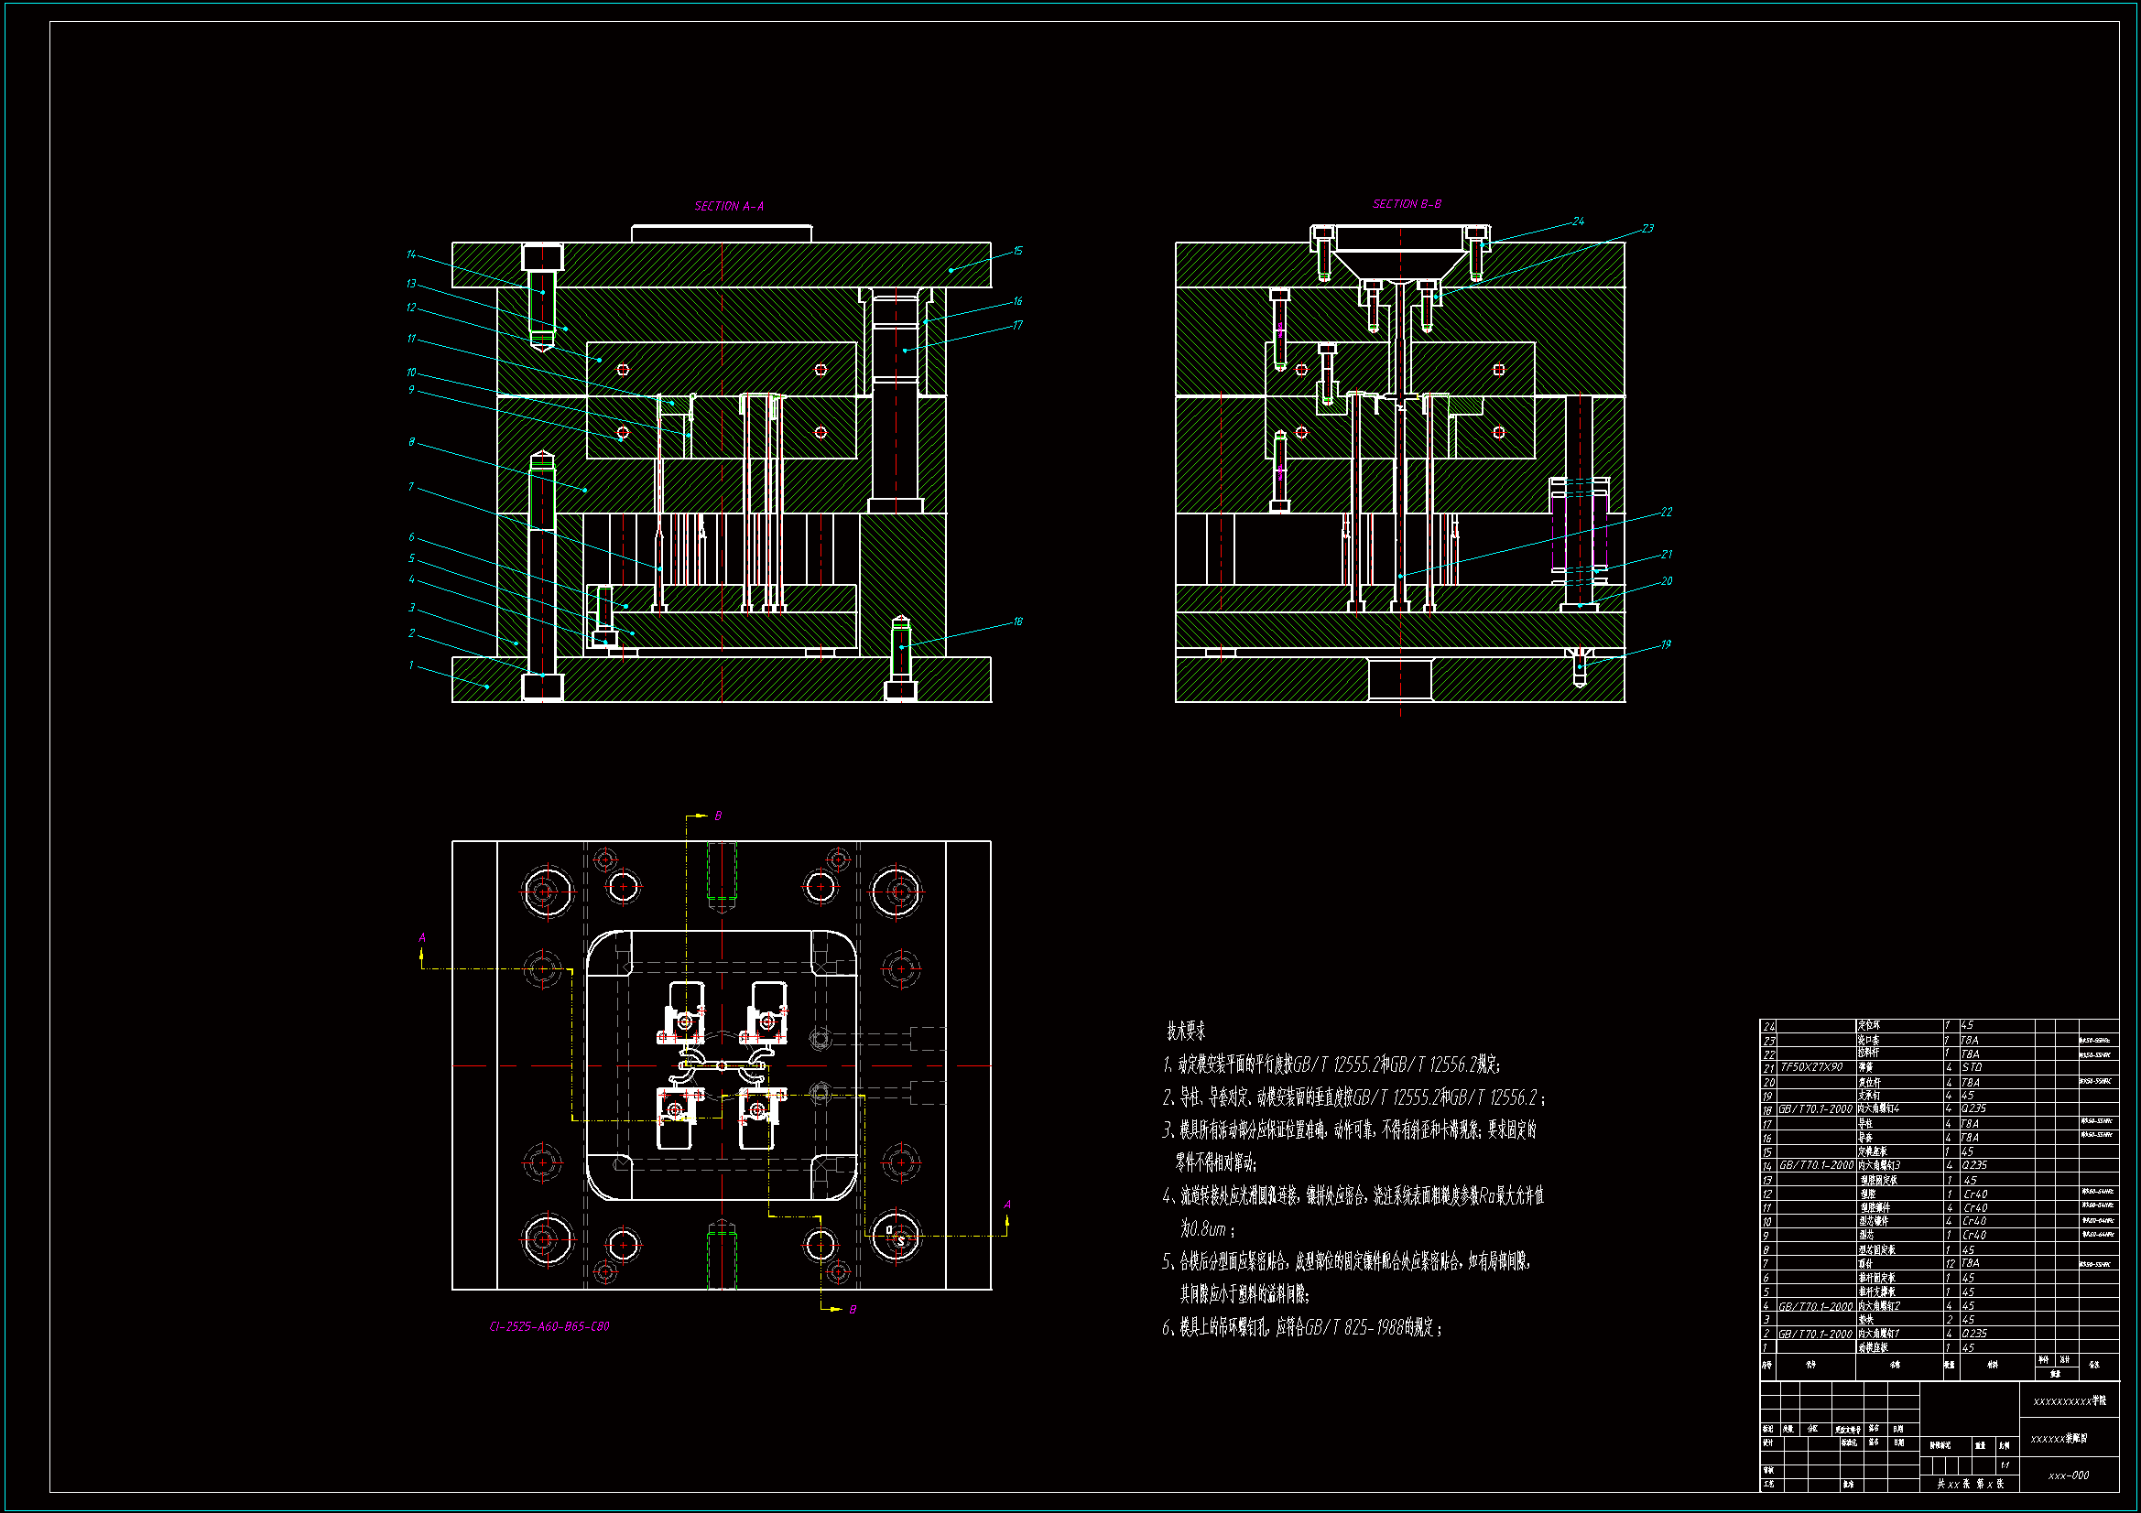The width and height of the screenshot is (2141, 1513).
Task: Click callout number 23 in Section B-B
Action: point(1647,228)
